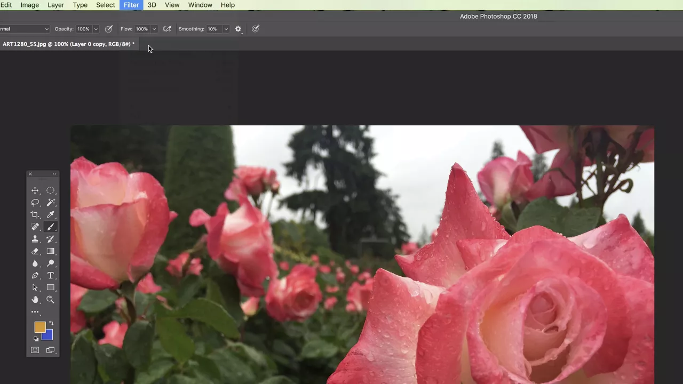The height and width of the screenshot is (384, 683).
Task: Select the Path Selection tool
Action: tap(35, 287)
